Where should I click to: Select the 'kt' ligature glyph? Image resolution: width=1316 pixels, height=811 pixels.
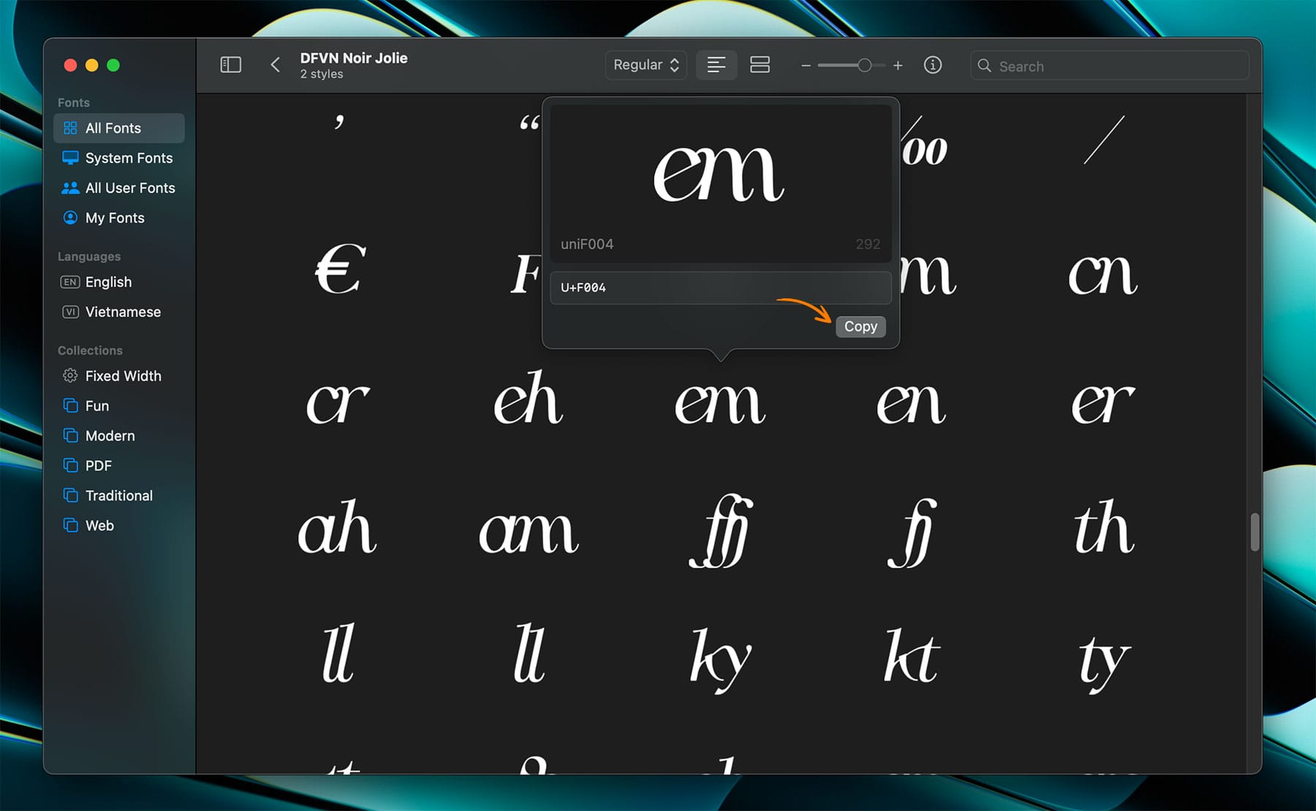[x=912, y=655]
